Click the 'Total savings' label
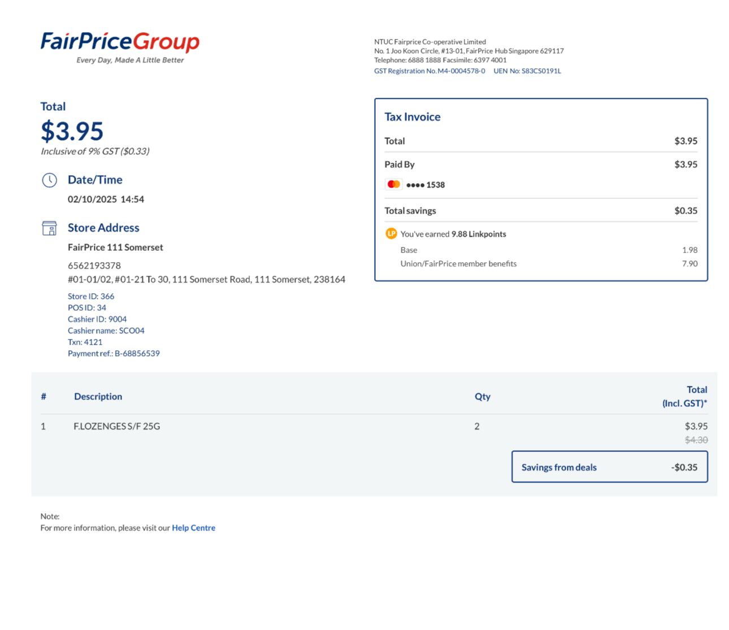Viewport: 729px width, 630px height. 410,211
